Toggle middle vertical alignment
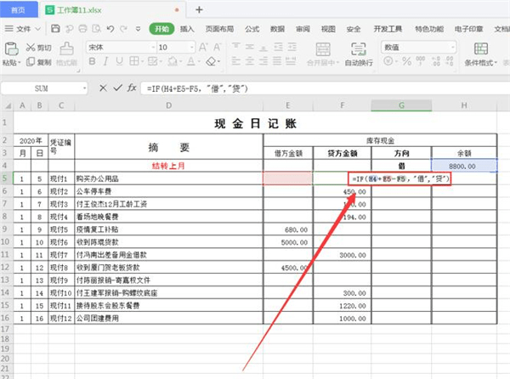This screenshot has height=379, width=510. tap(249, 47)
